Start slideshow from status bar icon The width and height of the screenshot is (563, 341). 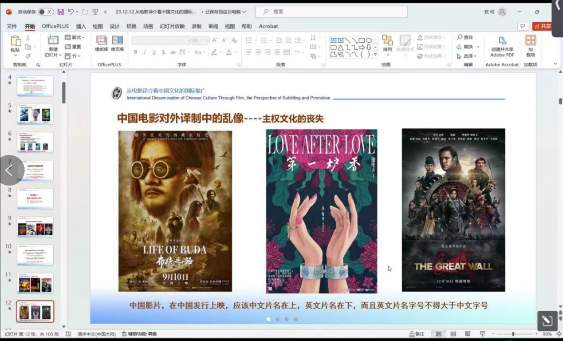[x=482, y=334]
